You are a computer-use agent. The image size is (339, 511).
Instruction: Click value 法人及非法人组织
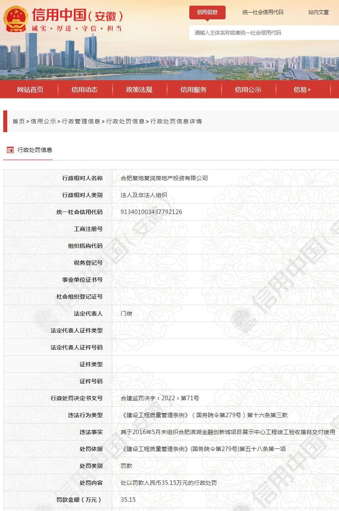144,195
